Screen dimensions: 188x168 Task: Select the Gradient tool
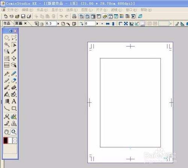(x=7, y=101)
